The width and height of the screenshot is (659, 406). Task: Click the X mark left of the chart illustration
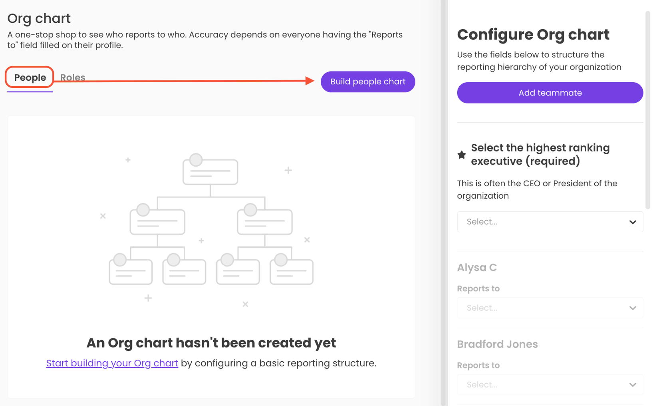(x=103, y=216)
